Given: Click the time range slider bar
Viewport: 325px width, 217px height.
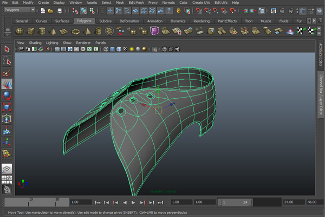Looking at the screenshot, I should 235,202.
